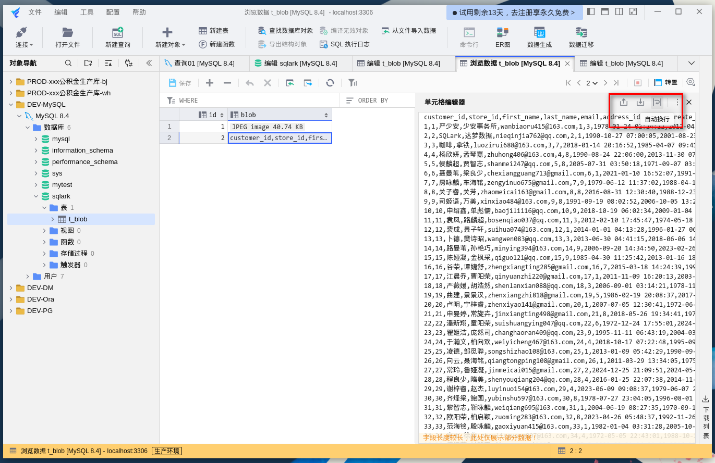Click the add row plus icon

(210, 83)
